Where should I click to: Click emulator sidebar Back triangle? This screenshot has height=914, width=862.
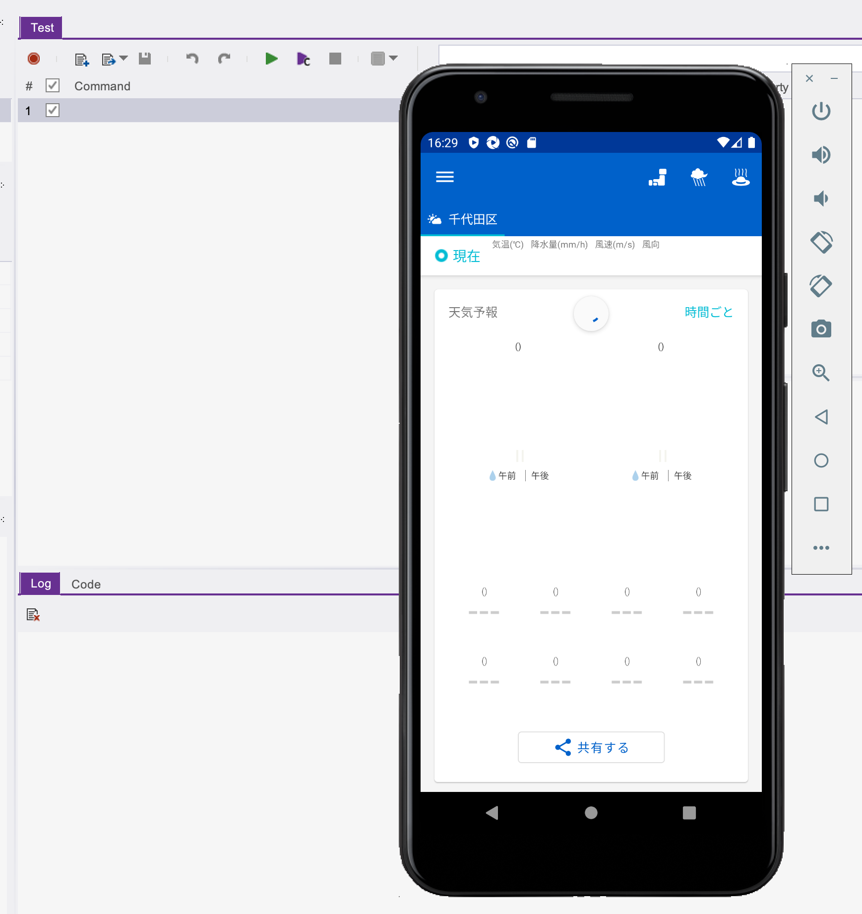[x=821, y=417]
